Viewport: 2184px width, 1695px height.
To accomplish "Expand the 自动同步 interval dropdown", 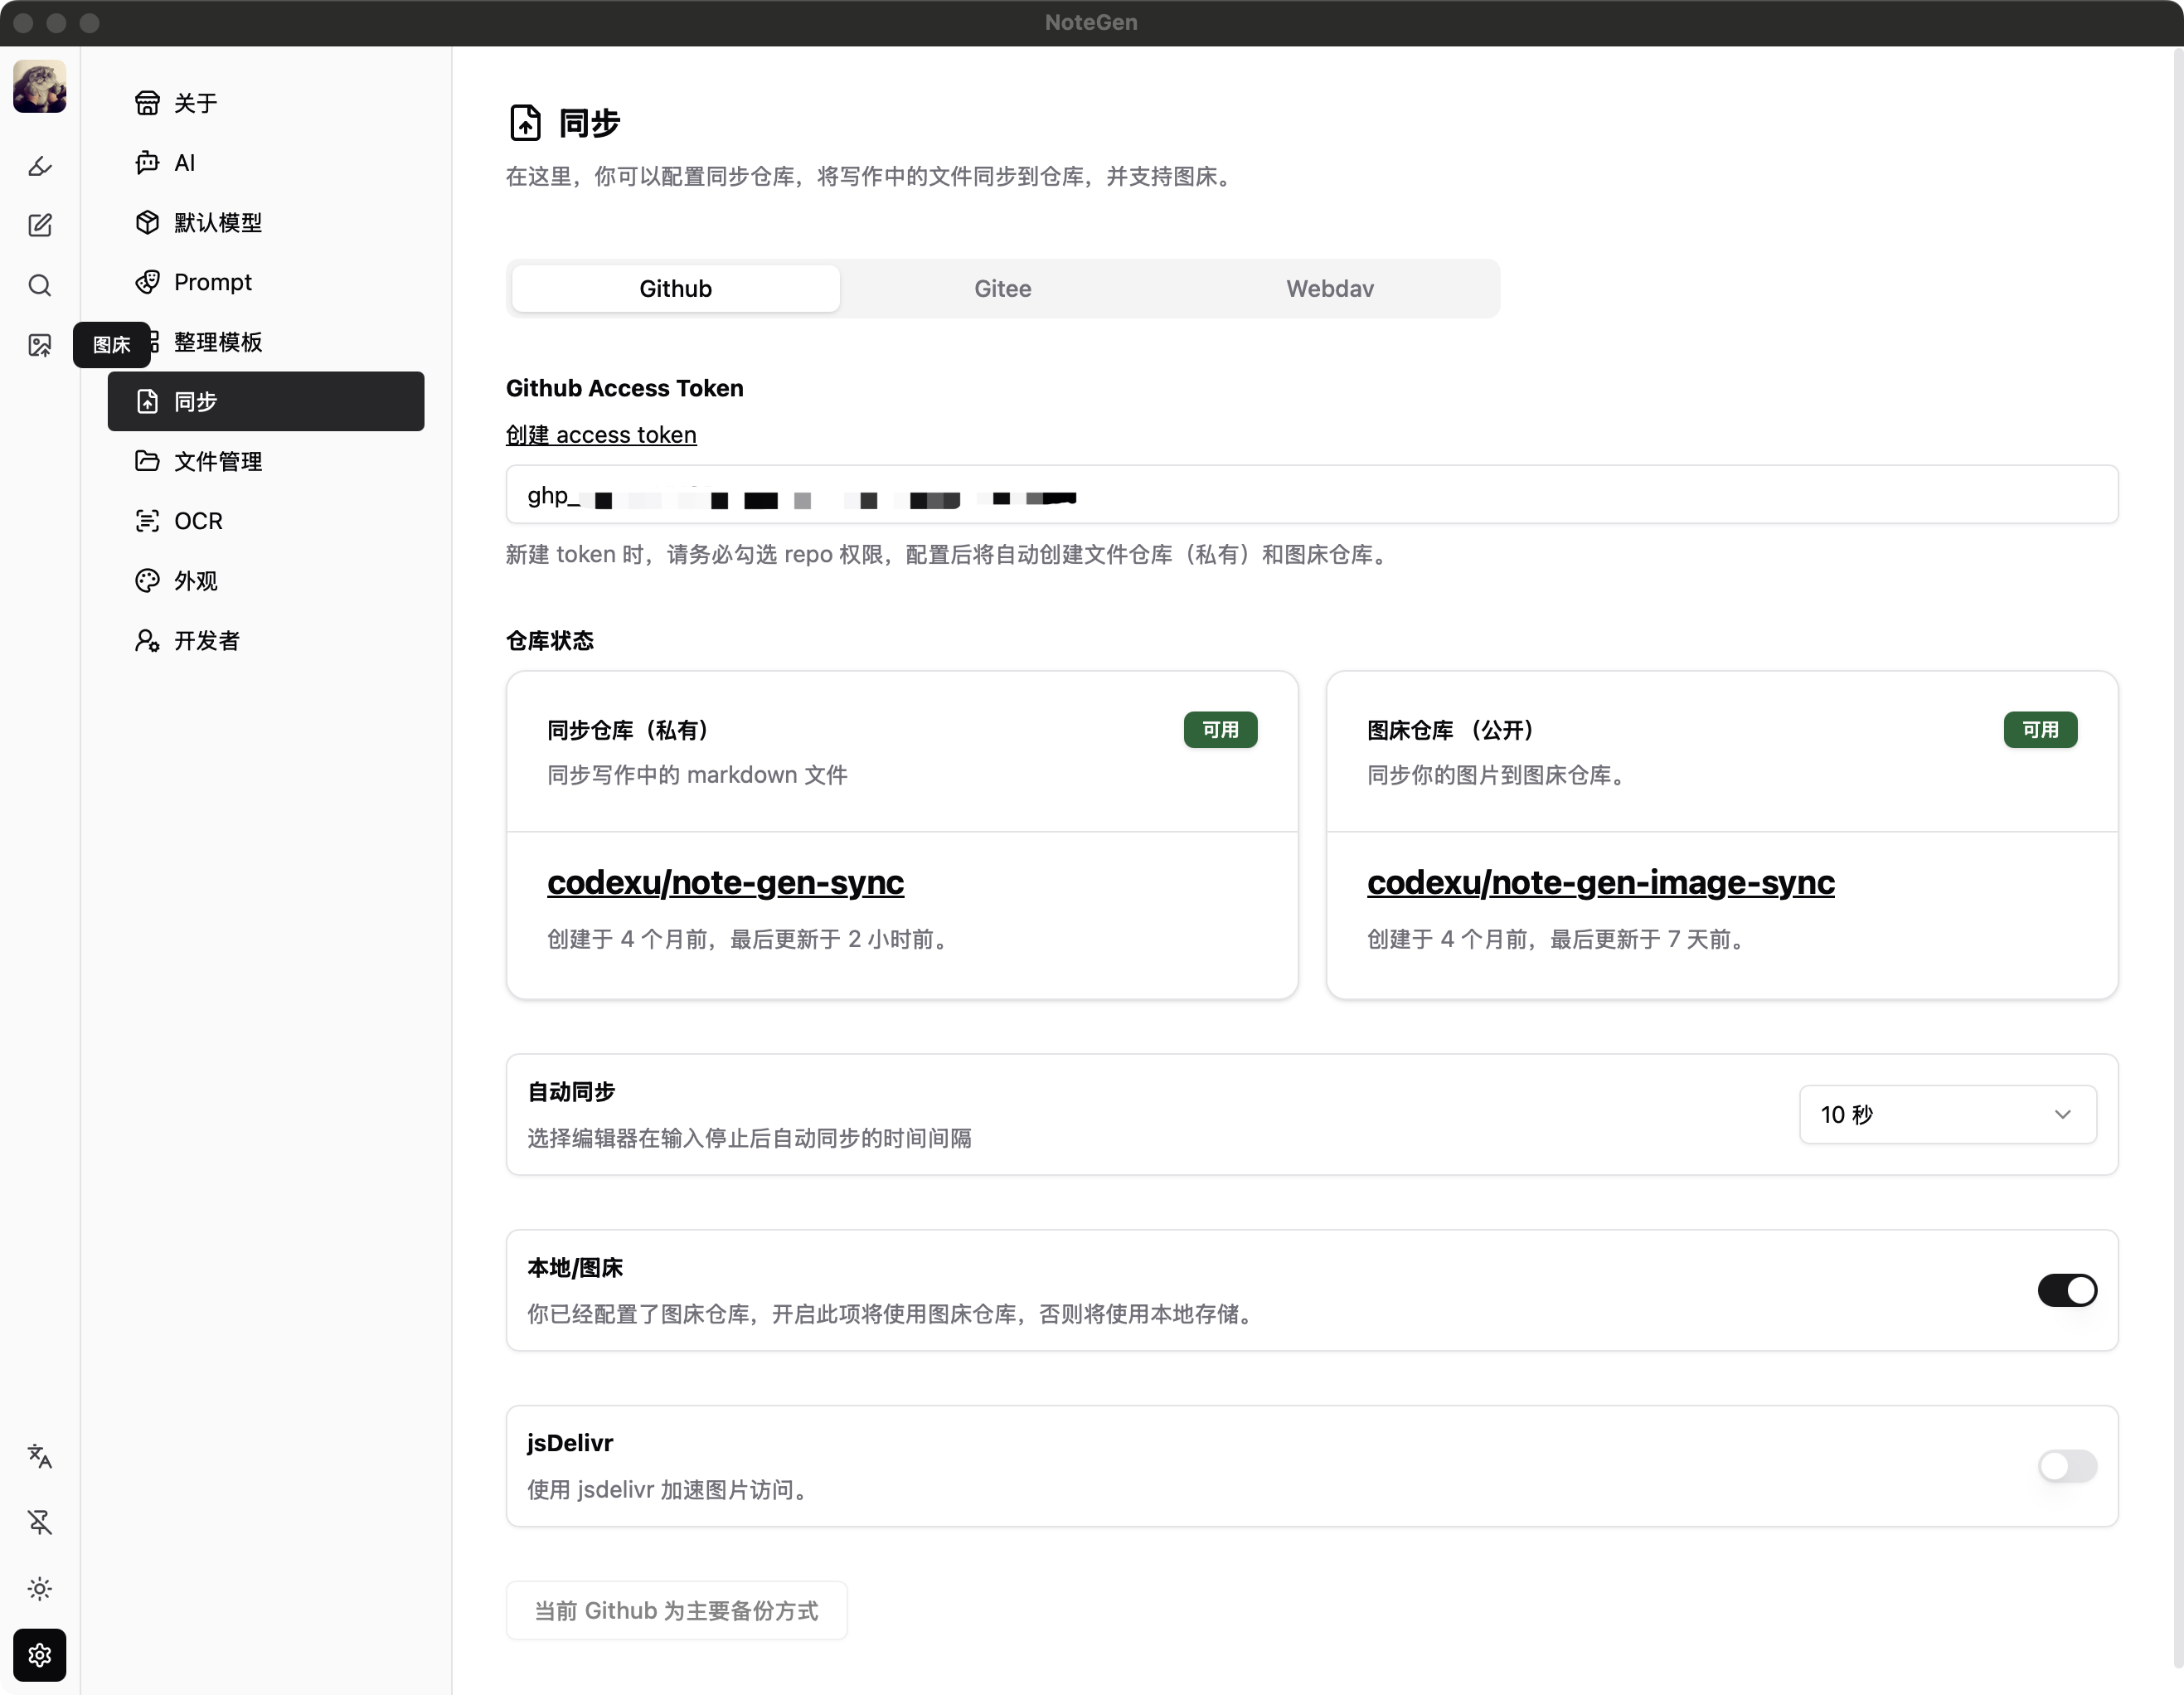I will point(1947,1115).
